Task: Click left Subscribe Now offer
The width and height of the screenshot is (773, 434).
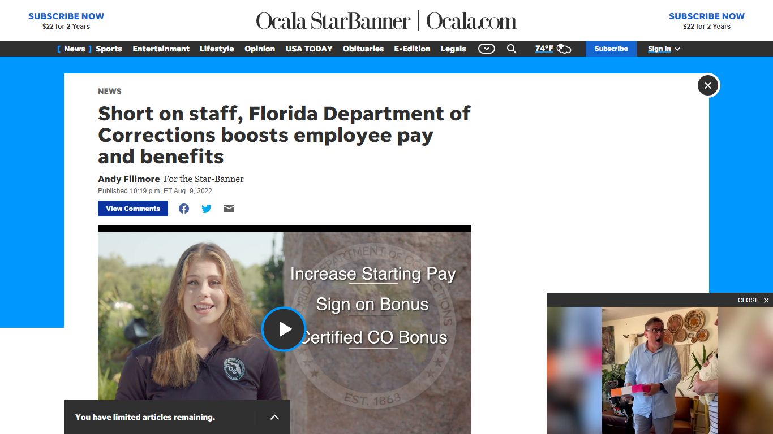Action: pyautogui.click(x=66, y=21)
